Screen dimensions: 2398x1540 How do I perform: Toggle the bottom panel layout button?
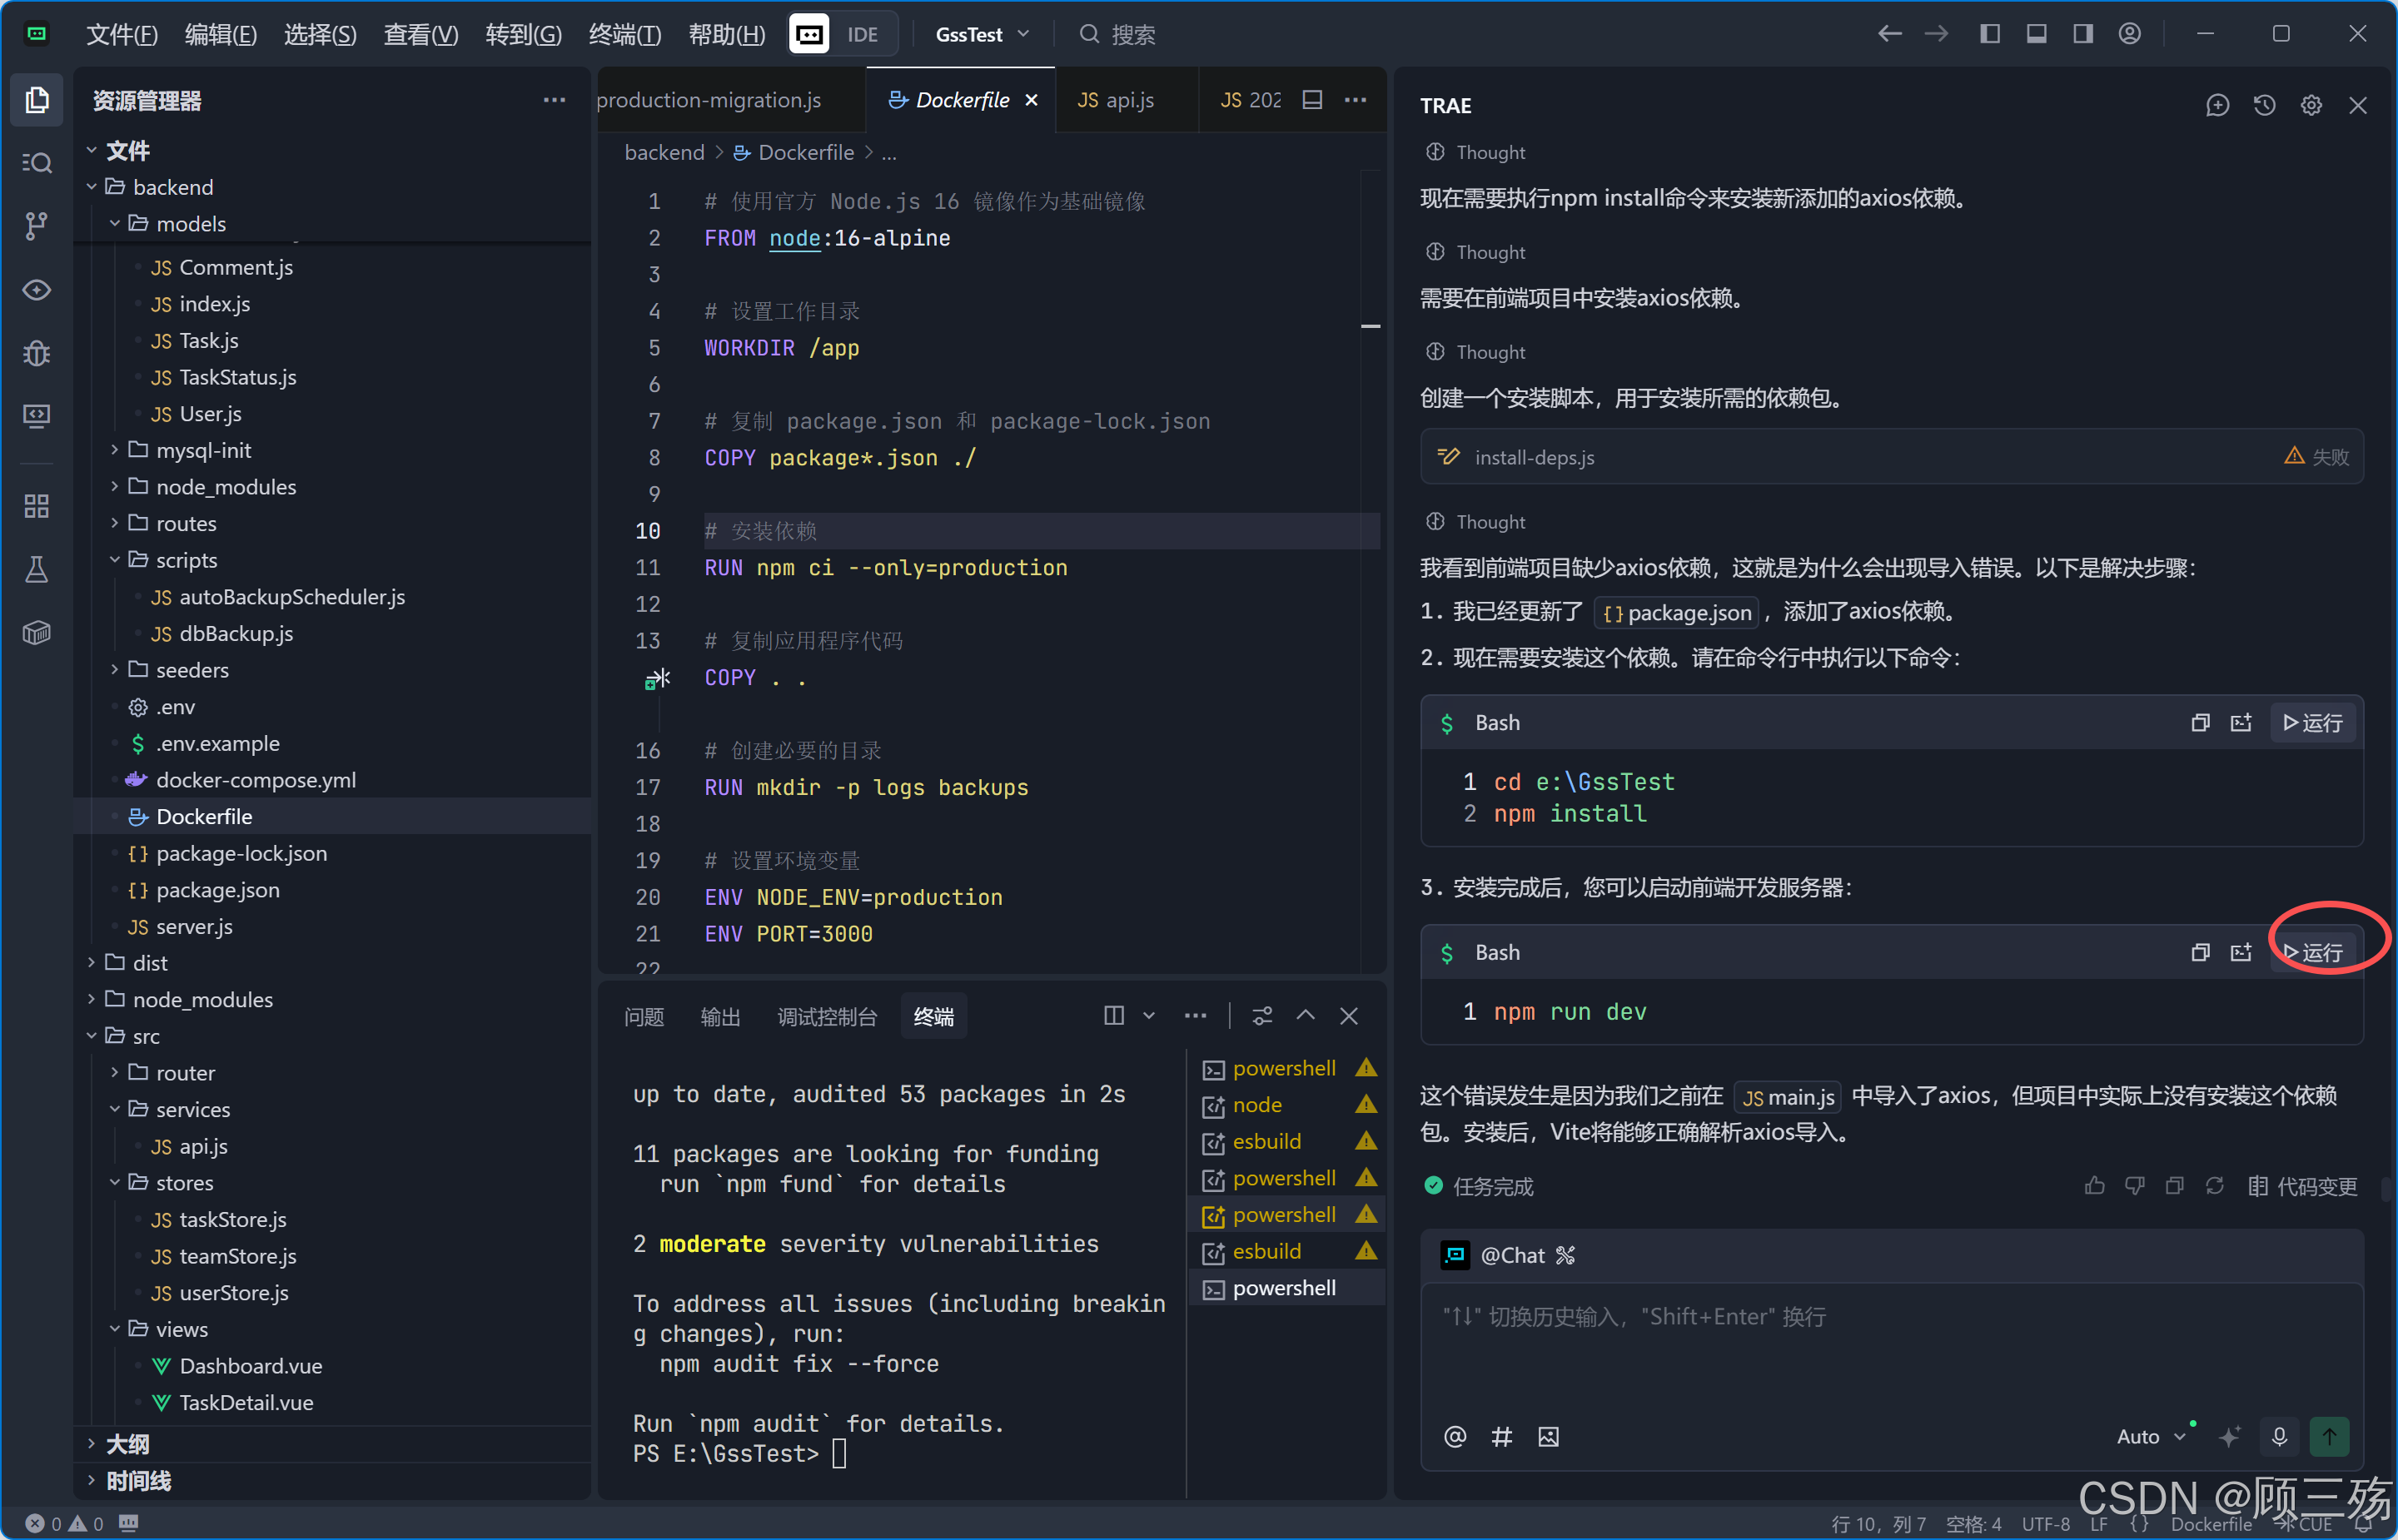coord(2036,34)
